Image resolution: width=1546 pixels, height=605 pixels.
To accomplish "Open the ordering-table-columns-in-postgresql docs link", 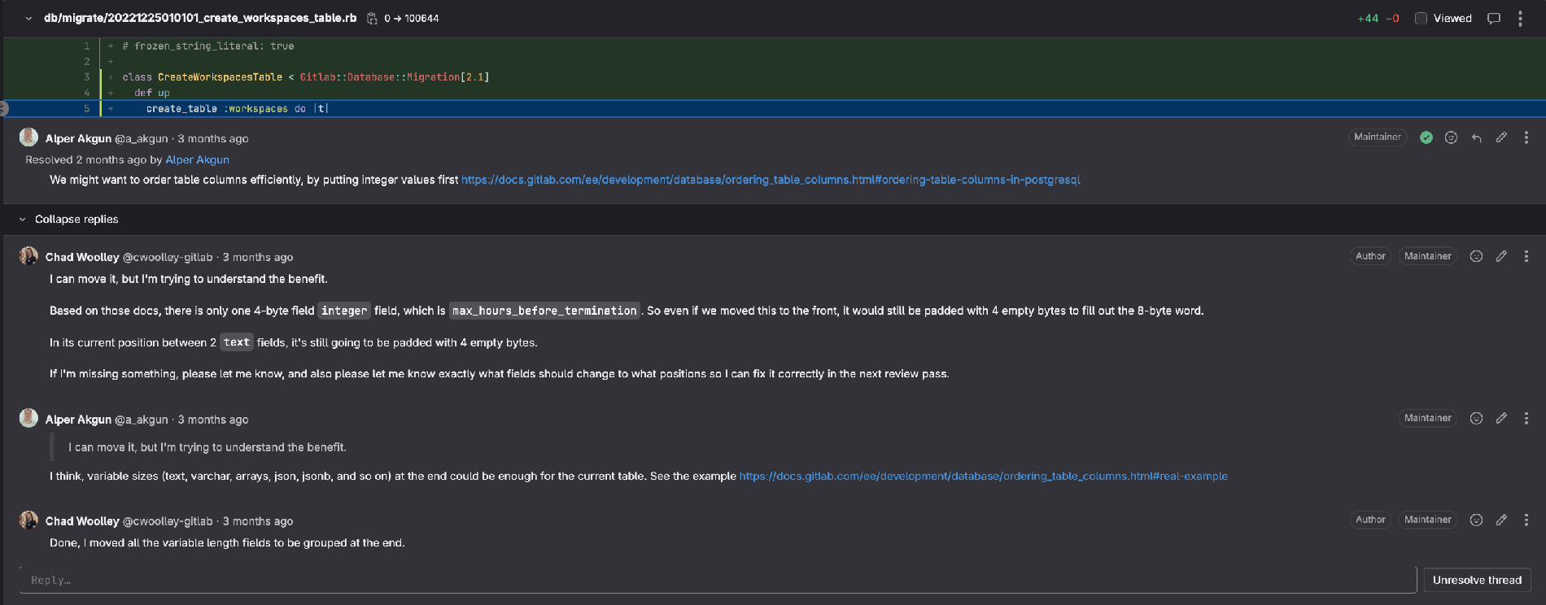I will pos(771,180).
